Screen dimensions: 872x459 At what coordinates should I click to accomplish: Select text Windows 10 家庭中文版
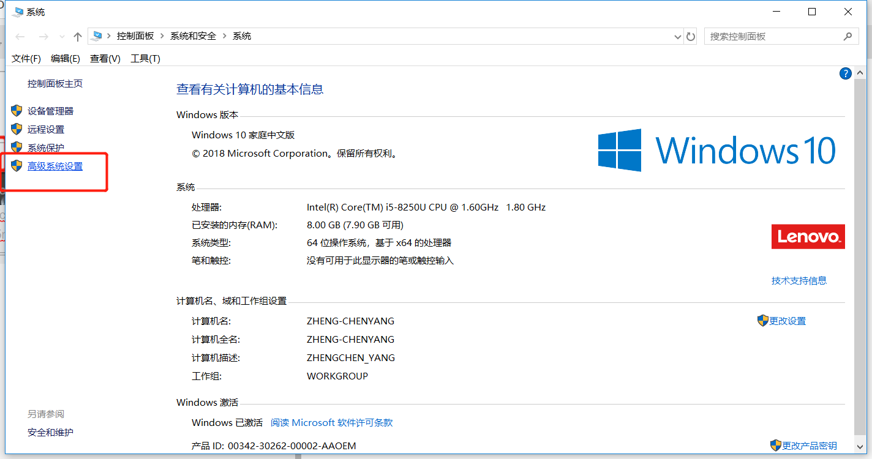click(243, 135)
